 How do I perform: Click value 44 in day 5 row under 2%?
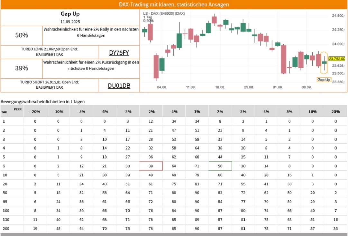(x=220, y=157)
